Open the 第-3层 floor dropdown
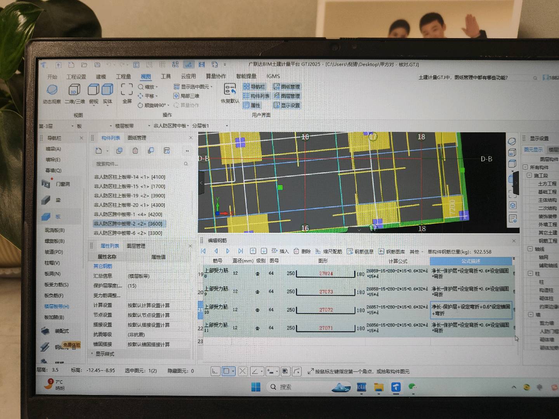The image size is (559, 419). 56,126
